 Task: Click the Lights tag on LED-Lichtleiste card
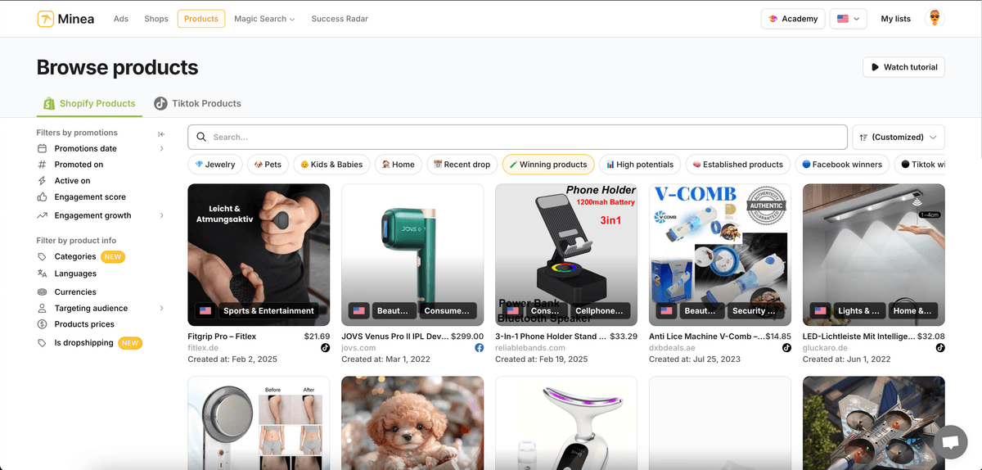(x=859, y=311)
